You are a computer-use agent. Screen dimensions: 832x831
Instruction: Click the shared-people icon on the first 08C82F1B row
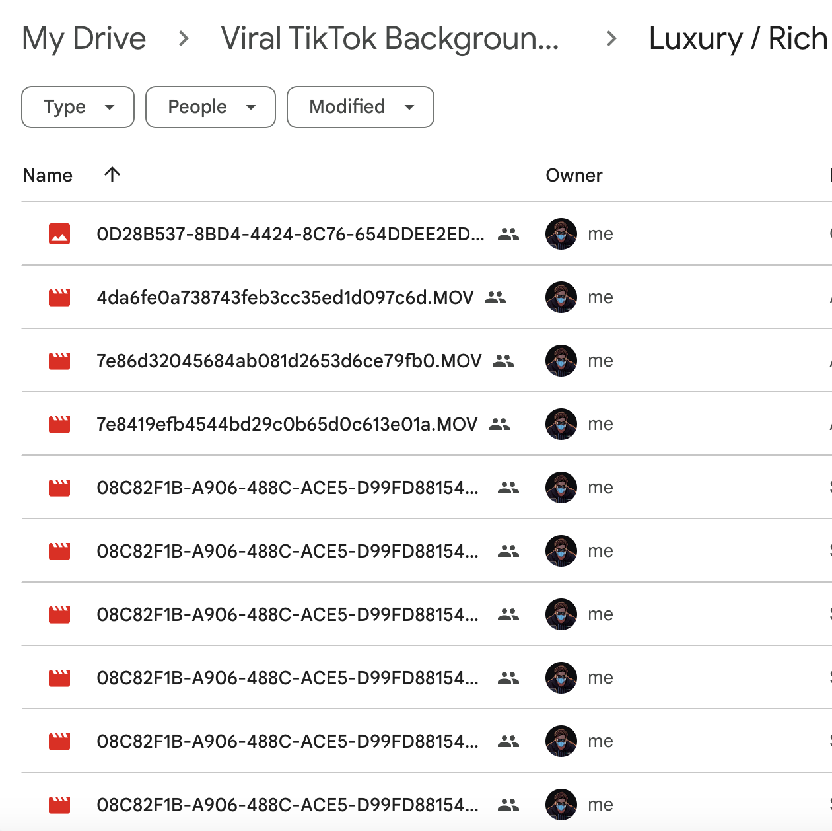pos(508,488)
